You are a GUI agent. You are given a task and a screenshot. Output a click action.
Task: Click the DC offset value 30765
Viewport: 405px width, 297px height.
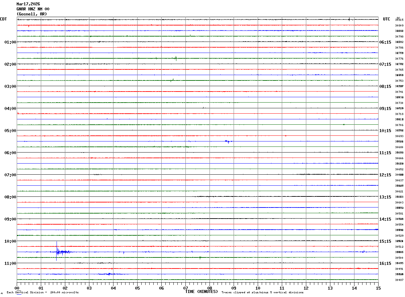[399, 70]
